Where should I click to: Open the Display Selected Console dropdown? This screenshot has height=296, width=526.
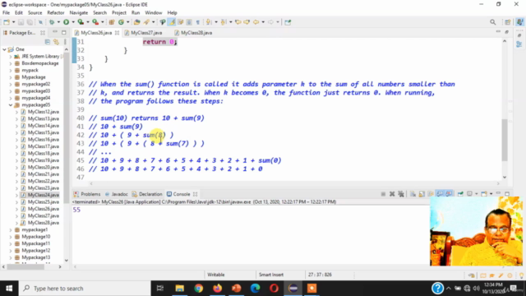[x=477, y=194]
